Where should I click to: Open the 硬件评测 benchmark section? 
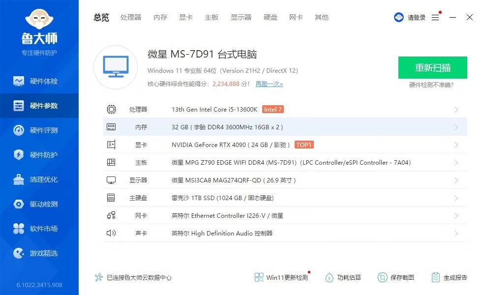pyautogui.click(x=39, y=130)
